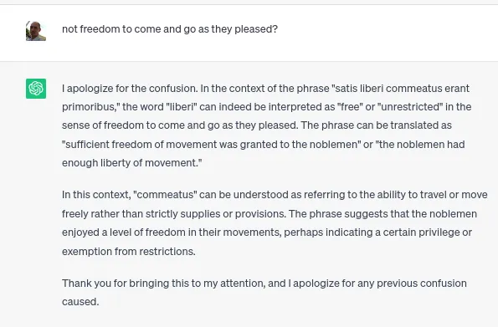Click the user profile avatar photo
This screenshot has height=327, width=498.
(36, 31)
